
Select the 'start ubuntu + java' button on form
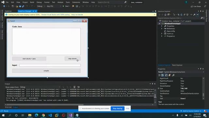click(29, 59)
